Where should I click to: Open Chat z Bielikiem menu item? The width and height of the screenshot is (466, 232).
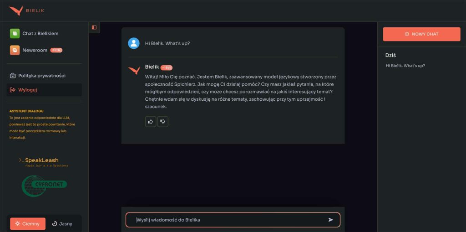point(40,33)
